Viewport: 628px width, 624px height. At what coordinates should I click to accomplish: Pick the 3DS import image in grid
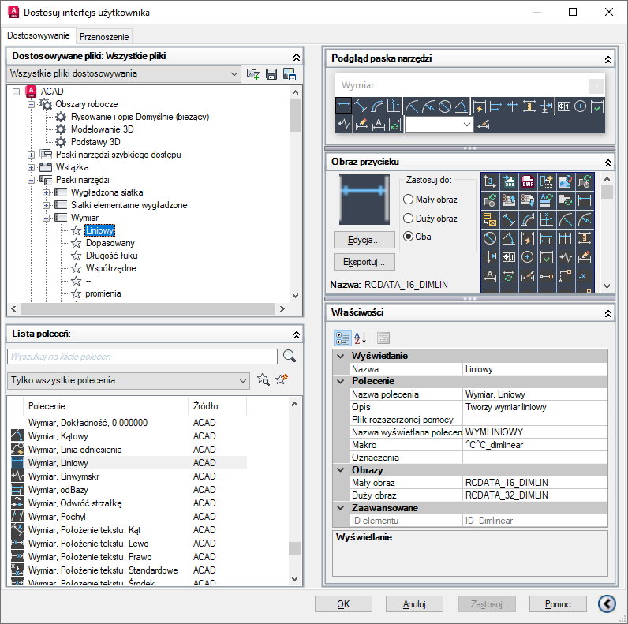[x=509, y=181]
